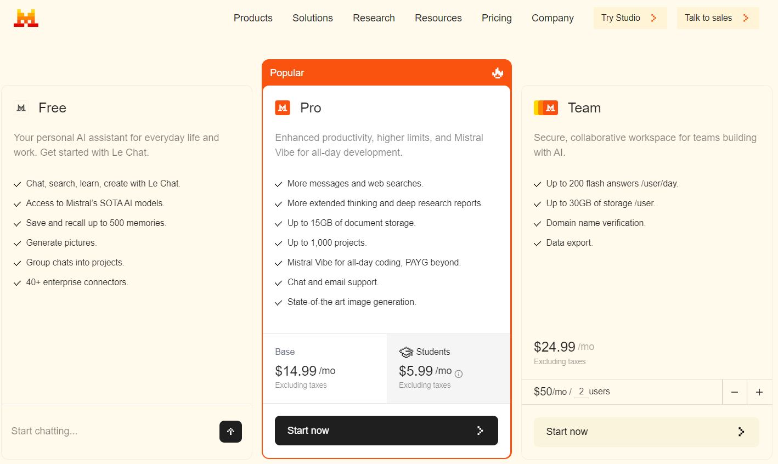
Task: Go to the Pricing page
Action: [x=497, y=18]
